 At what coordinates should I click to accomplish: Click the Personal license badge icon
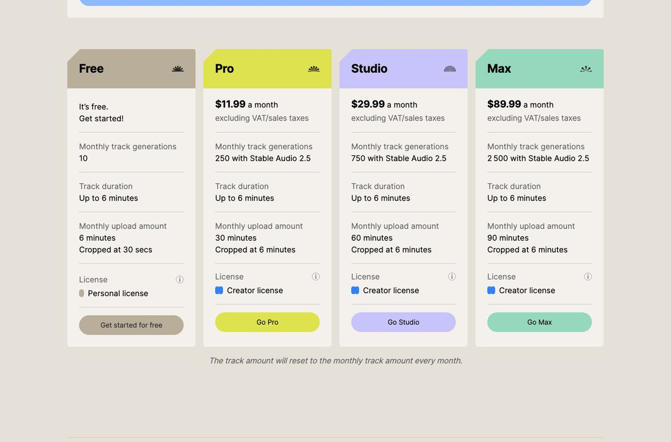click(82, 293)
